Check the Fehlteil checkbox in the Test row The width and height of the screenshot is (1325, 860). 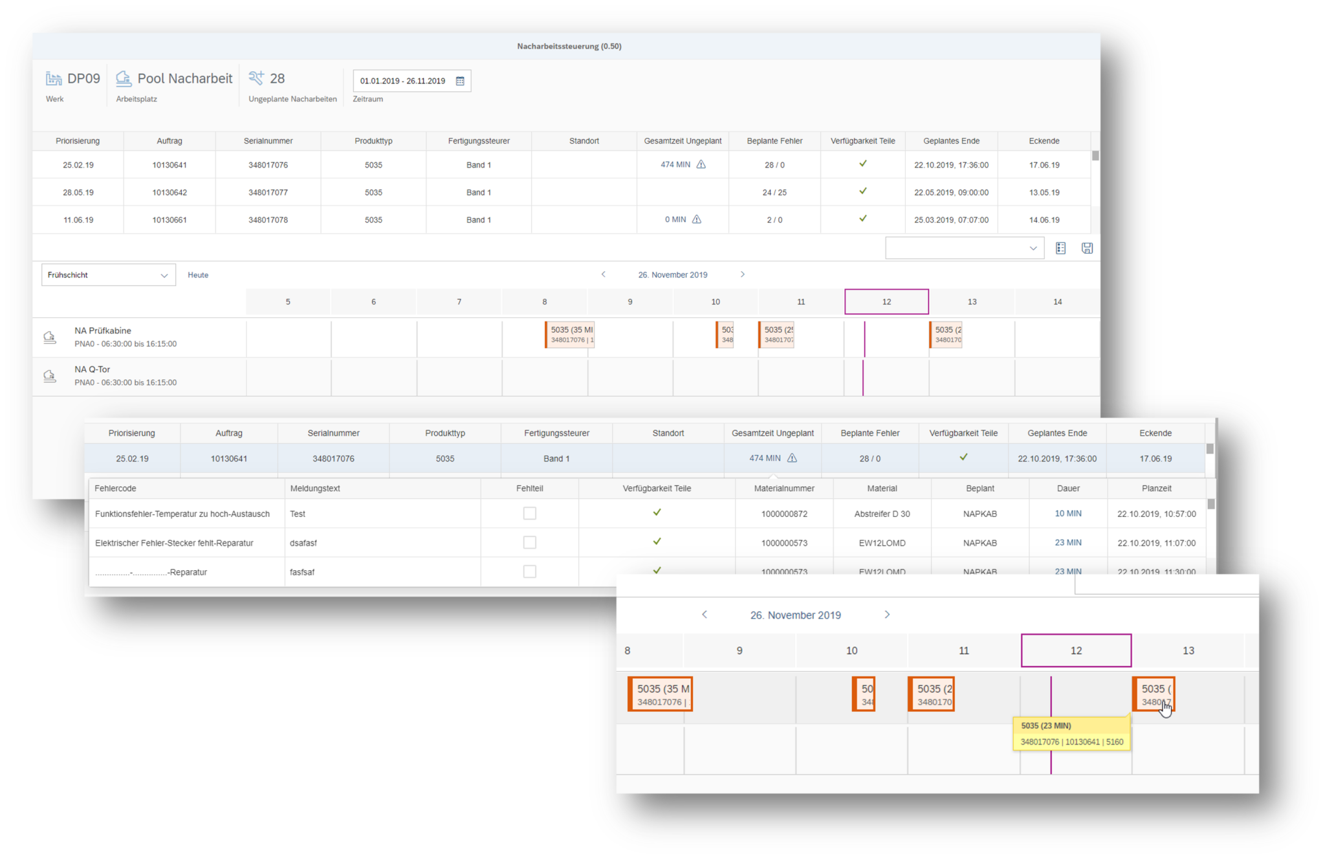click(x=529, y=513)
